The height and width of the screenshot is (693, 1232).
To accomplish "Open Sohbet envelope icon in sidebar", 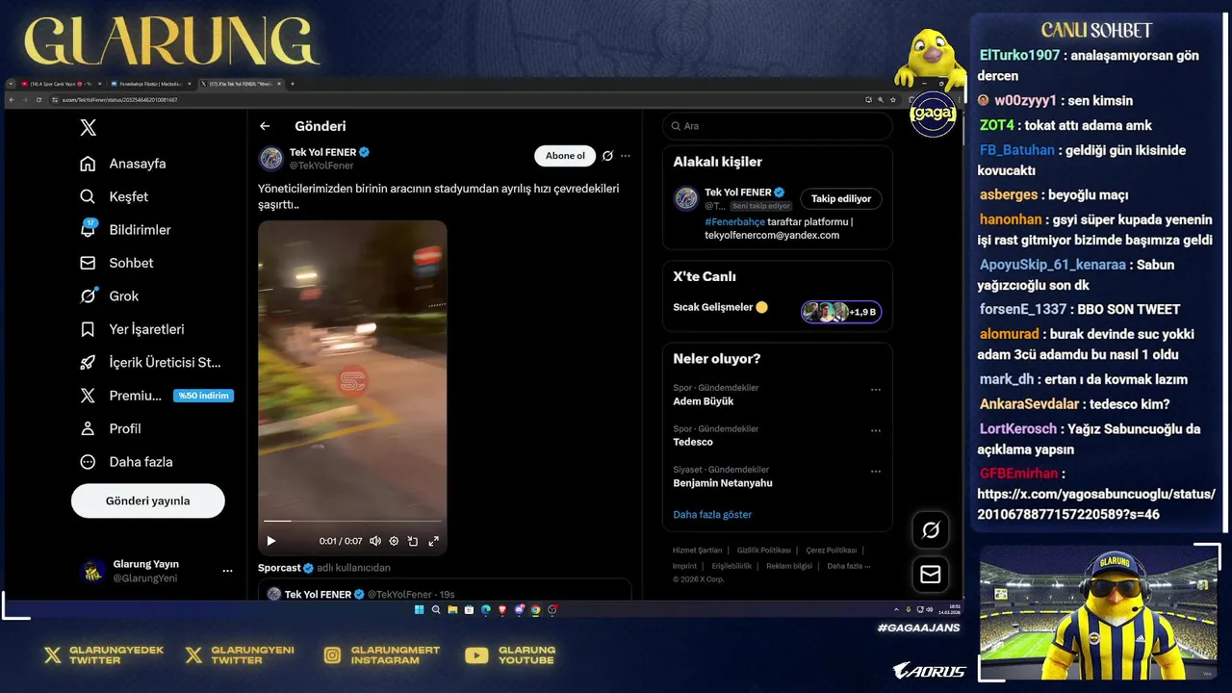I will (x=88, y=263).
